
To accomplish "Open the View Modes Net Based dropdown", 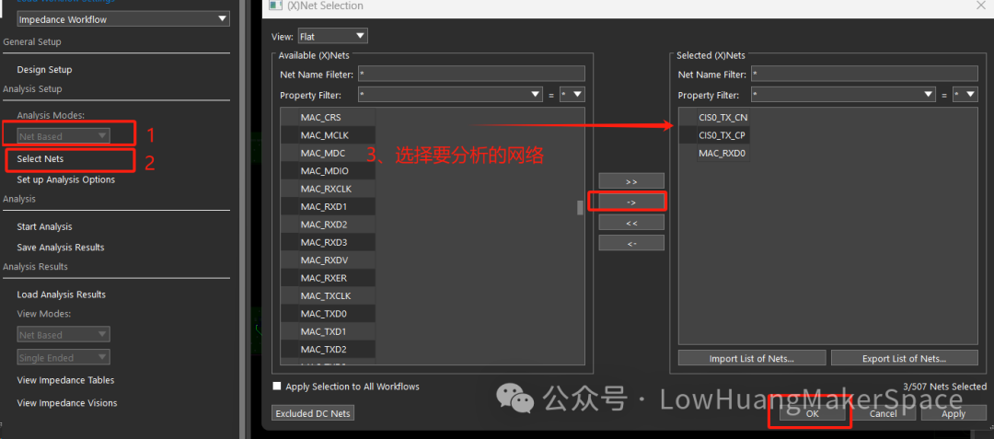I will tap(64, 334).
